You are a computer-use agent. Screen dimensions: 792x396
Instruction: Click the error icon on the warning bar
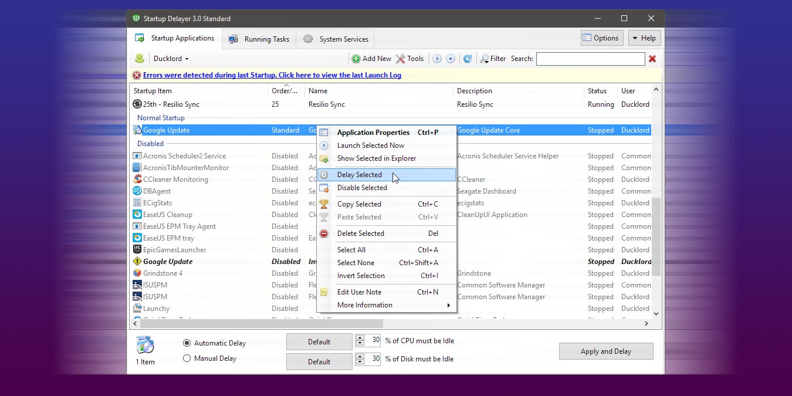136,75
